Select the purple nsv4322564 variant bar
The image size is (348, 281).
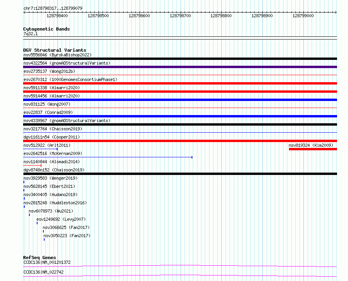pyautogui.click(x=180, y=67)
